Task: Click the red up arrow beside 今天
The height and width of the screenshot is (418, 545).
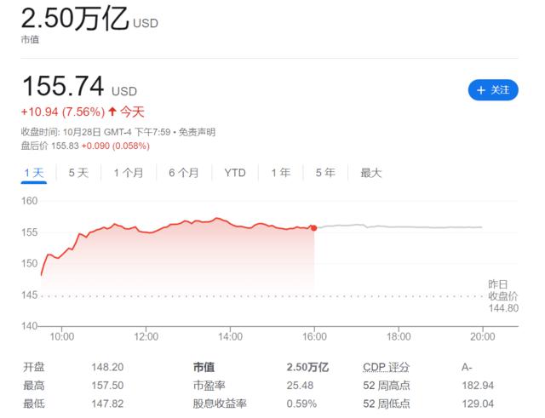Action: [x=112, y=112]
